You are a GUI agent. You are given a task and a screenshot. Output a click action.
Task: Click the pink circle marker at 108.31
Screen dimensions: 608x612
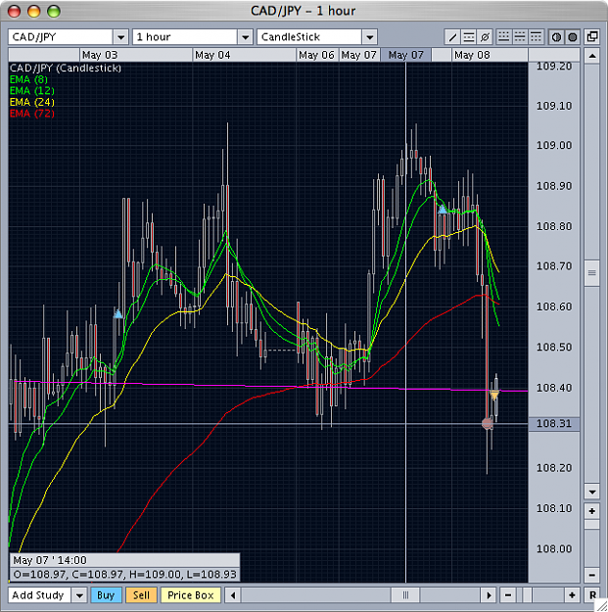[x=487, y=423]
